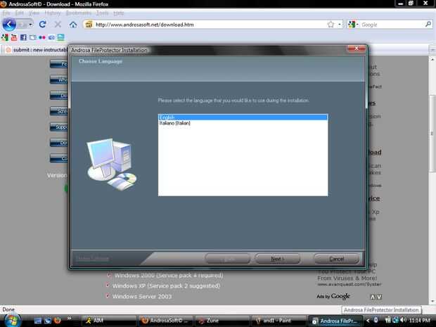Open the History menu
The height and width of the screenshot is (327, 436).
click(53, 13)
